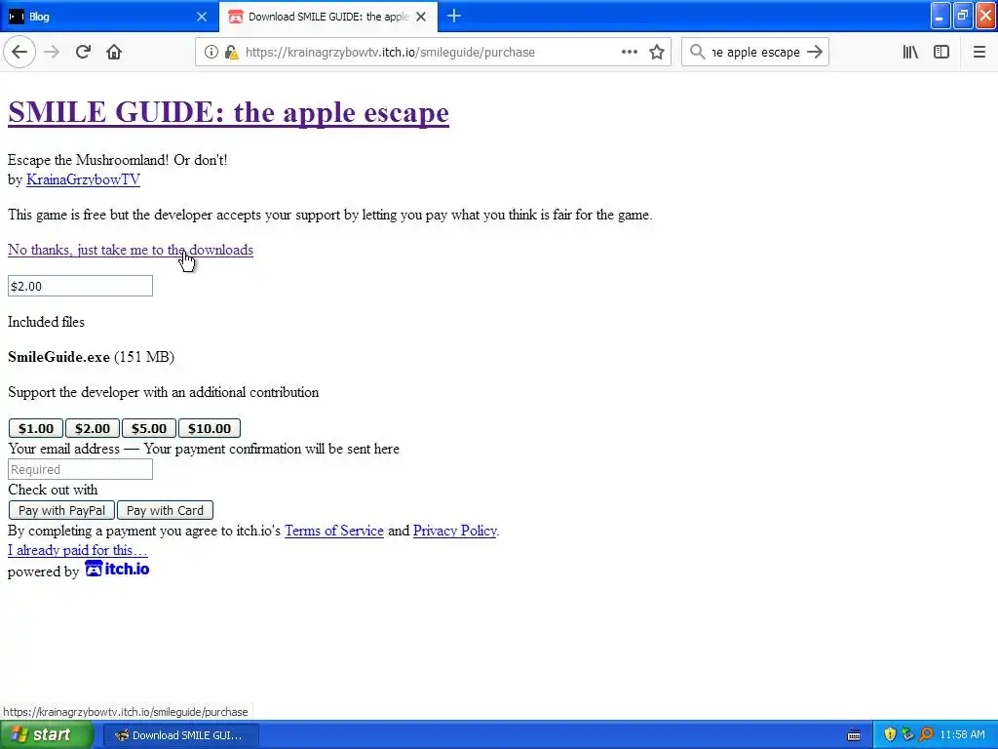998x749 pixels.
Task: Click I already paid for this link
Action: [x=78, y=550]
